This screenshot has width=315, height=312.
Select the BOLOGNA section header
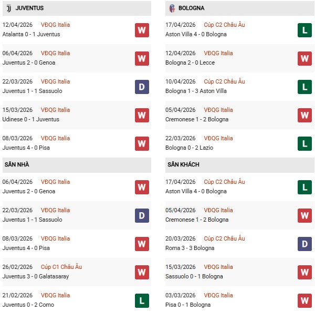(x=191, y=8)
